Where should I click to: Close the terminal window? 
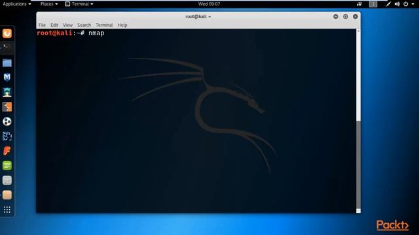click(x=355, y=16)
